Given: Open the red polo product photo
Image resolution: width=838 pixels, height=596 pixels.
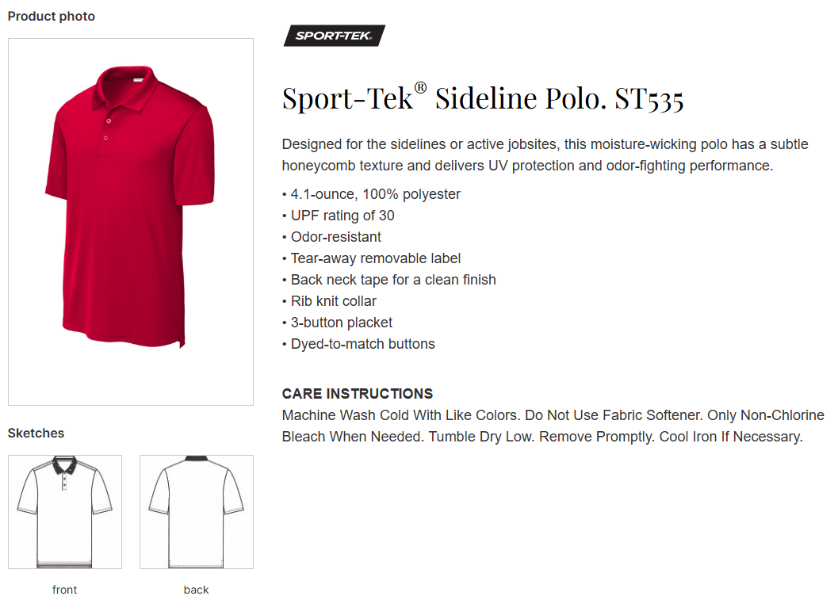Looking at the screenshot, I should [131, 221].
